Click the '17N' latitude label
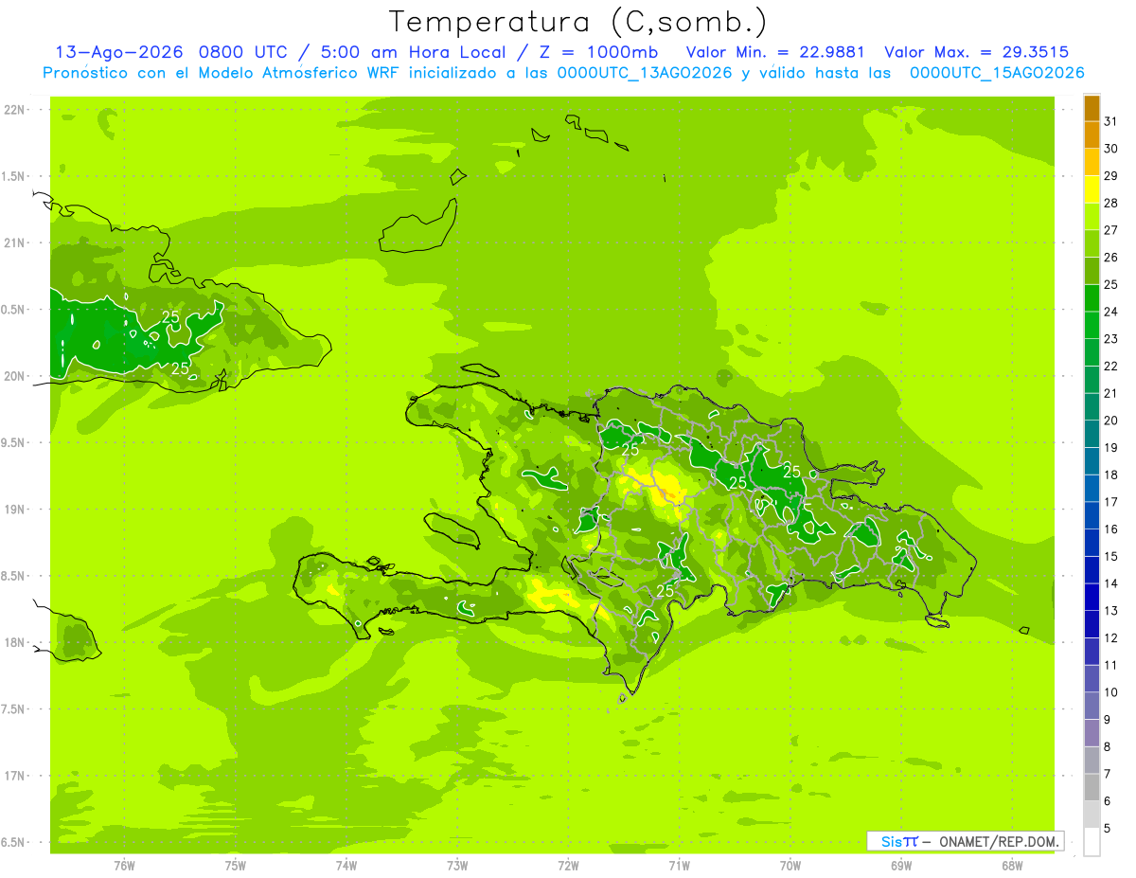 (15, 776)
